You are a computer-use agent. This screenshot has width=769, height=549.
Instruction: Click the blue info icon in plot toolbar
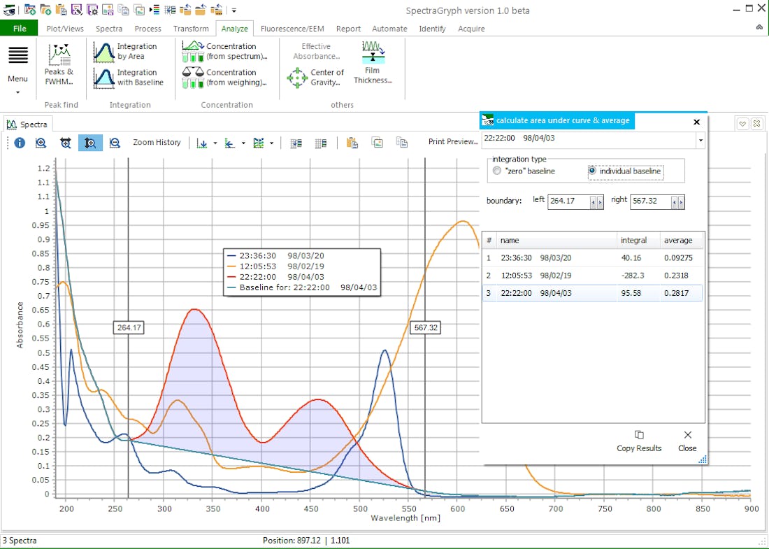click(20, 143)
